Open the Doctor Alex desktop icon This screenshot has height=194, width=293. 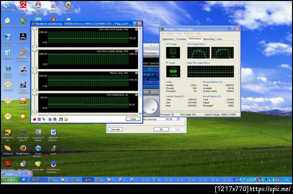(38, 166)
